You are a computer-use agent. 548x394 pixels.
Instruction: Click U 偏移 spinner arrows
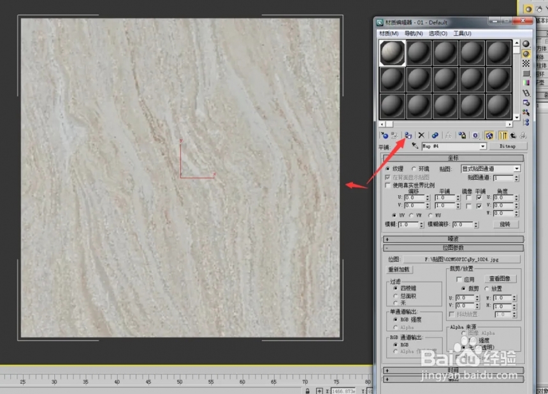click(x=428, y=198)
